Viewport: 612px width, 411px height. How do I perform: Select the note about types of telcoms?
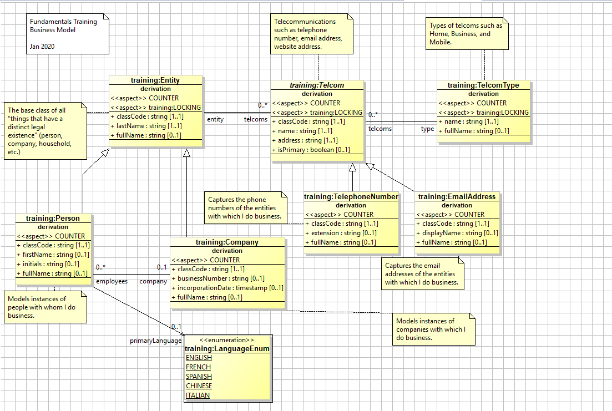click(467, 34)
